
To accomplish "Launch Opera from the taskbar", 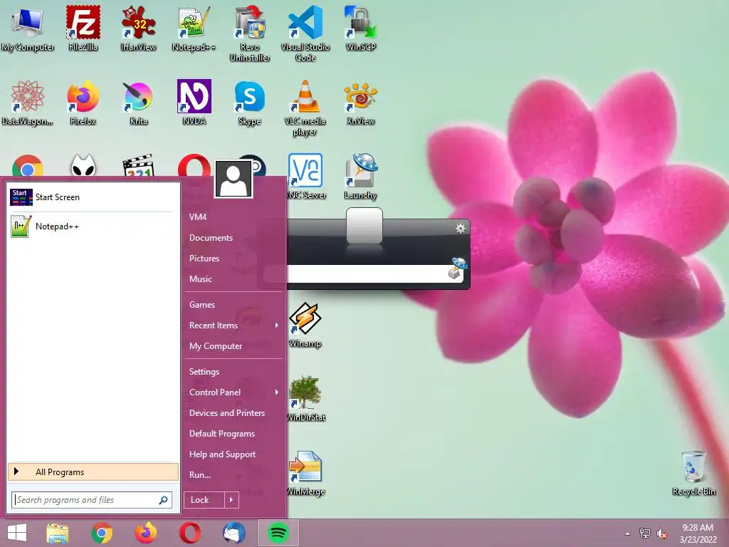I will [189, 533].
